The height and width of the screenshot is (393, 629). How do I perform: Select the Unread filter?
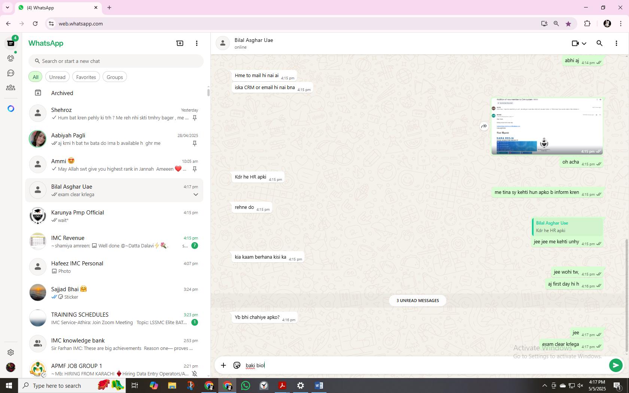pos(57,77)
